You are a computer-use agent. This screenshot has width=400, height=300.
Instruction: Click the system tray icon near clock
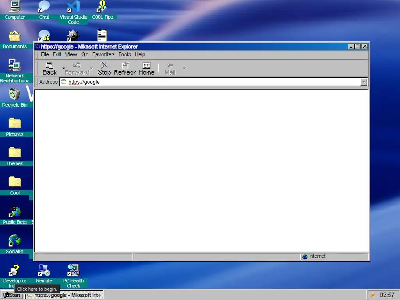(372, 295)
